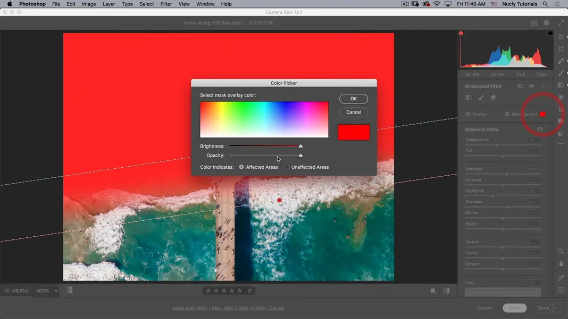Toggle the grid overlay icon
The width and height of the screenshot is (568, 319).
tap(561, 290)
